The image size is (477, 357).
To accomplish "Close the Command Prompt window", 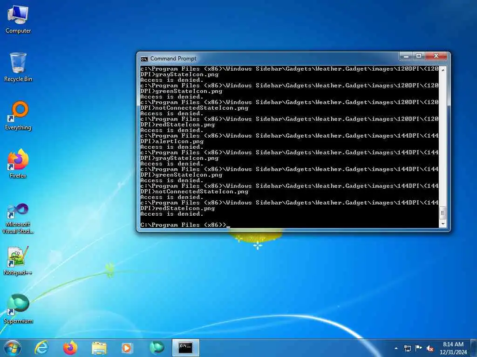I will click(436, 56).
